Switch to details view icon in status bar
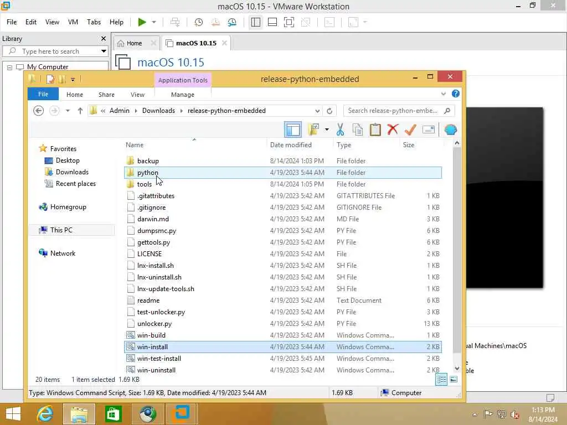 click(x=441, y=380)
